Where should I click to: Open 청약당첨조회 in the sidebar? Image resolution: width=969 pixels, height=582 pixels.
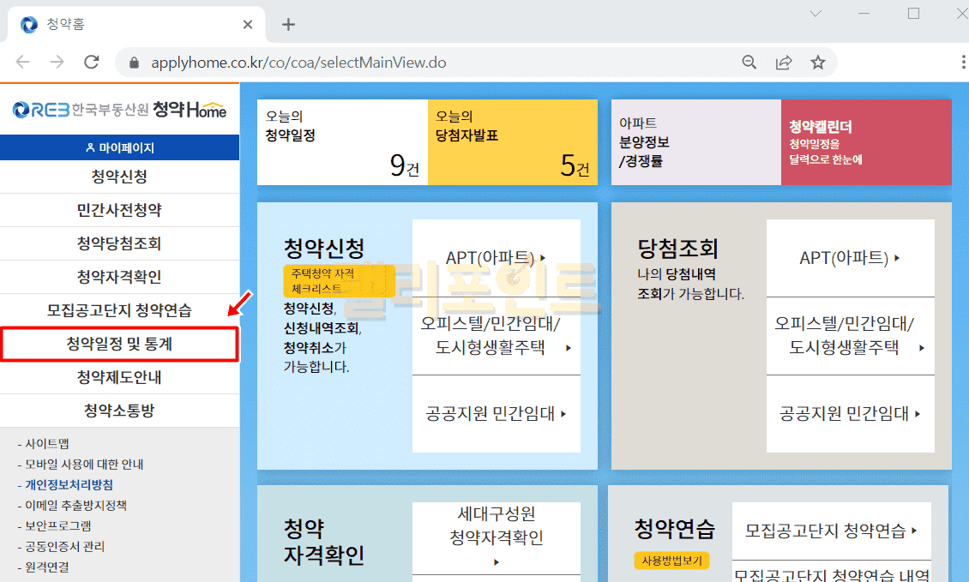(120, 244)
